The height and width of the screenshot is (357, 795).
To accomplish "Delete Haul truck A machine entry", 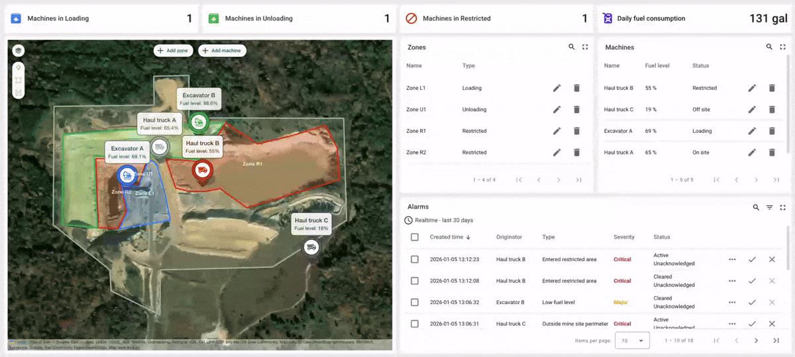I will point(772,152).
